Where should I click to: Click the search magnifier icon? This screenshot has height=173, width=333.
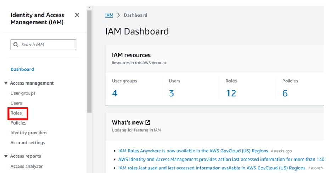tap(16, 45)
